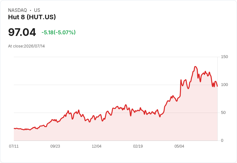Click the 50 value on price axis
The height and width of the screenshot is (163, 237).
coord(223,113)
